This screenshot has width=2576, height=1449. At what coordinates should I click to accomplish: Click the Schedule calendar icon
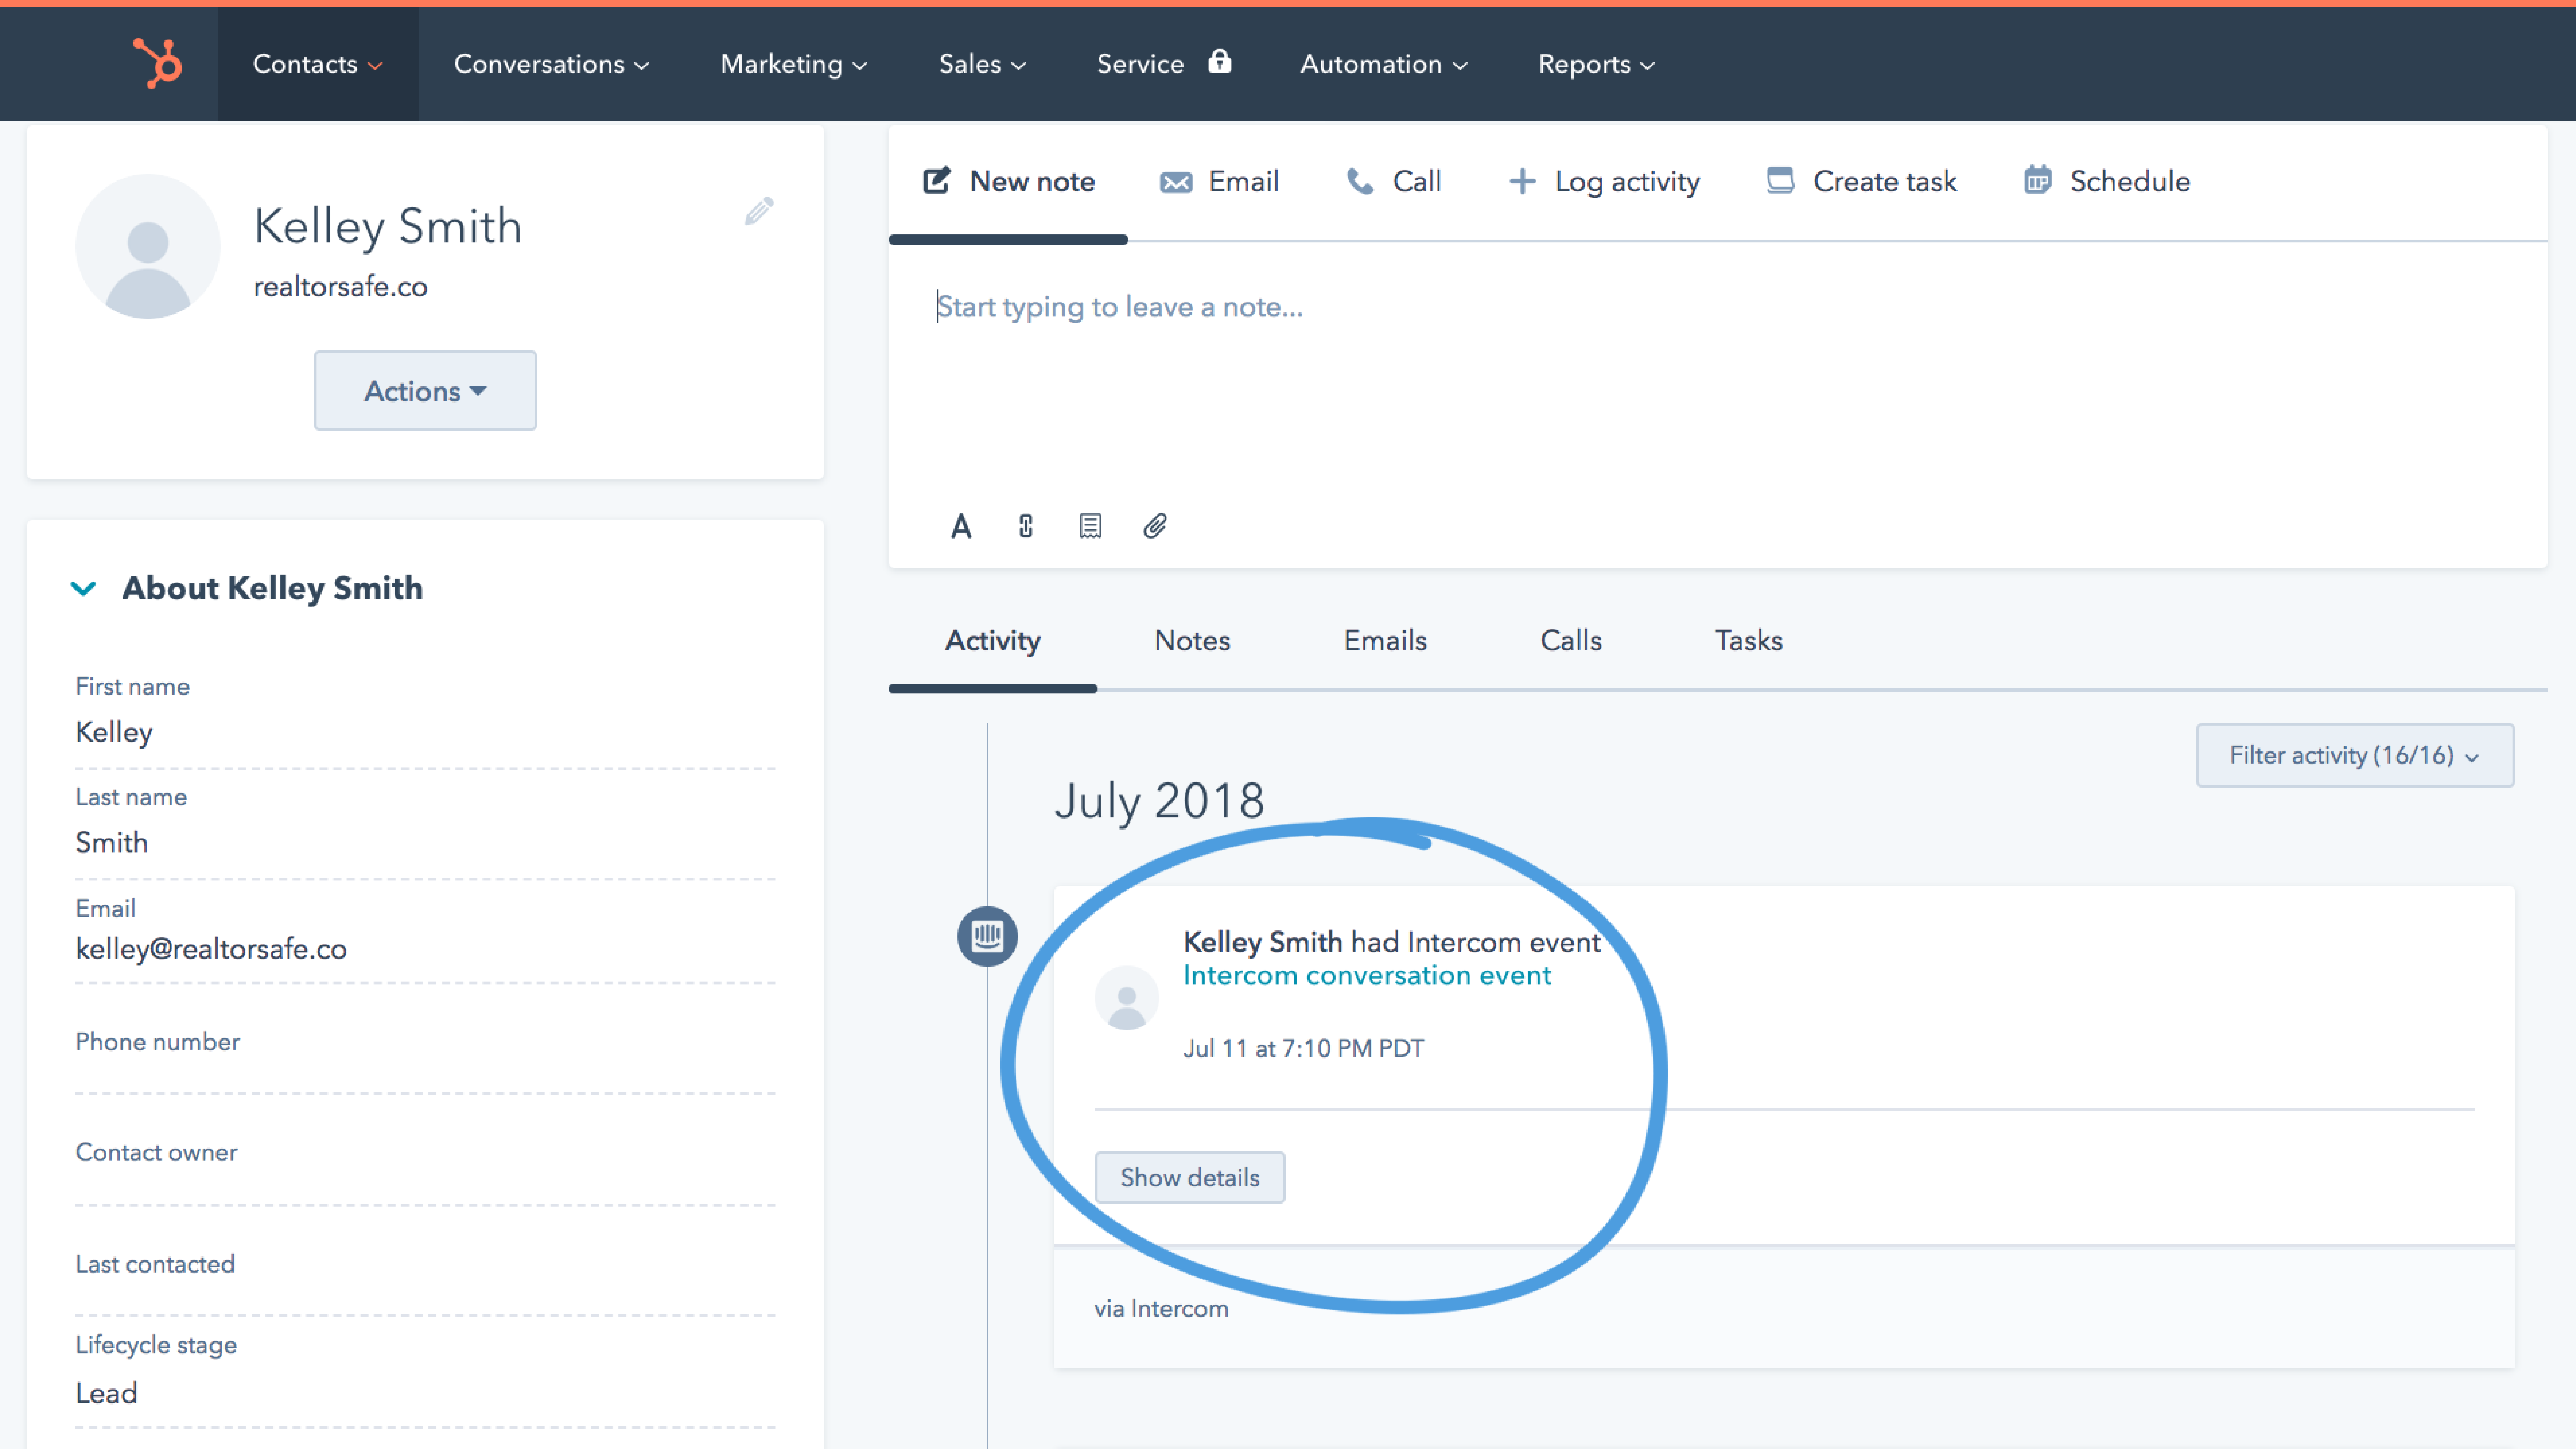[x=2038, y=181]
